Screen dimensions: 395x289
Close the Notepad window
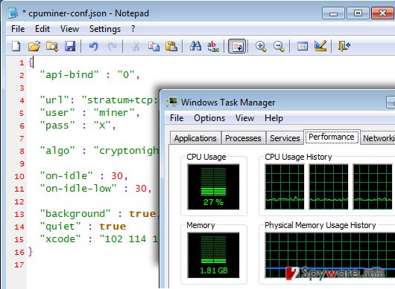click(383, 13)
